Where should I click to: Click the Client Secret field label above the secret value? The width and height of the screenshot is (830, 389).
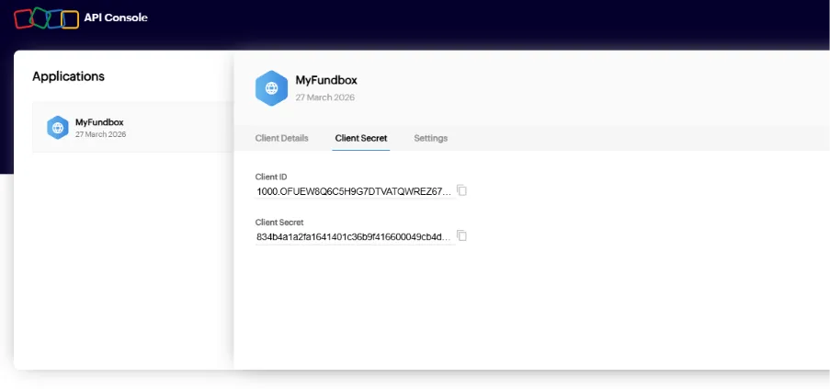pos(279,223)
